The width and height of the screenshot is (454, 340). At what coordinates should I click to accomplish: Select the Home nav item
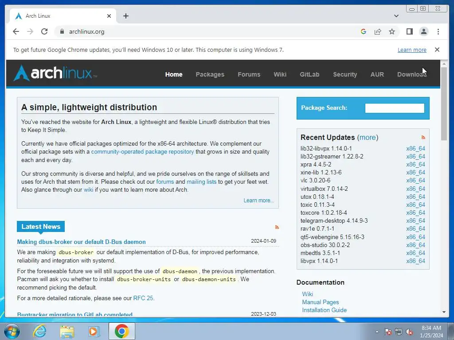point(174,74)
